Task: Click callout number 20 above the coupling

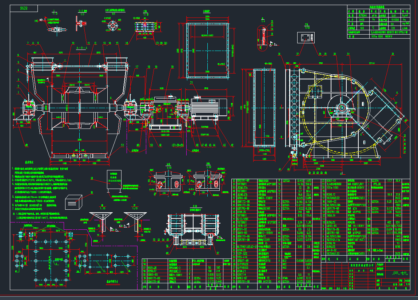Action: click(x=172, y=67)
